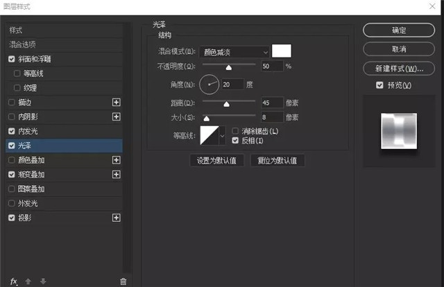Close the 图层样式 dialog window

tap(432, 6)
